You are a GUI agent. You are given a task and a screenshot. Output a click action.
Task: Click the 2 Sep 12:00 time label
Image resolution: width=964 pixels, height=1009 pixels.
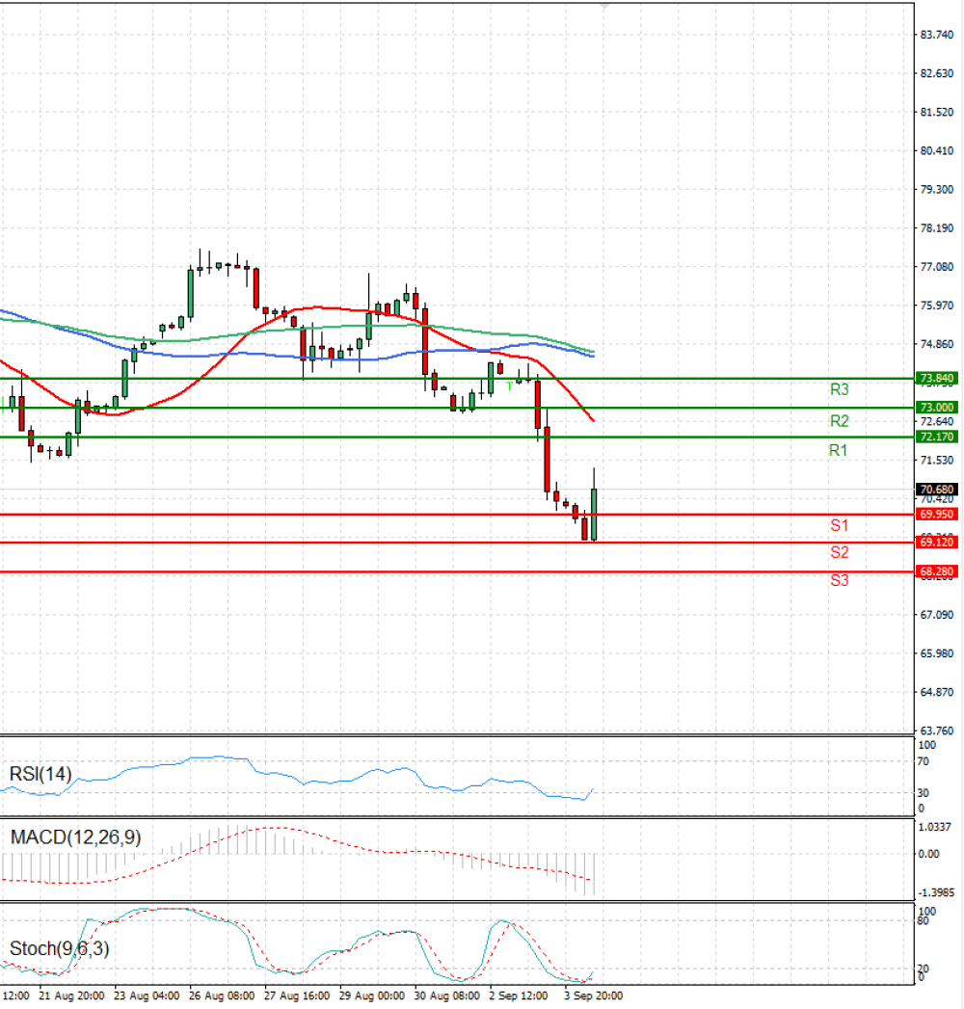(x=519, y=996)
